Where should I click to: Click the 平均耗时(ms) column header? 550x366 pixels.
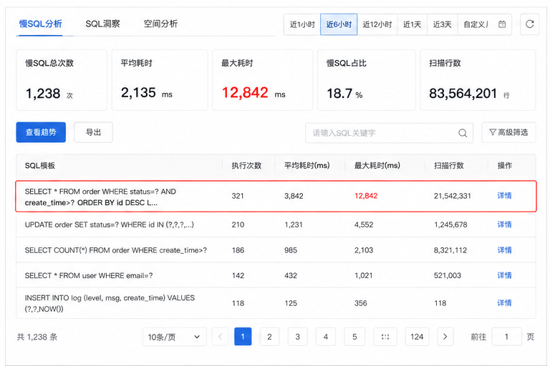coord(307,165)
